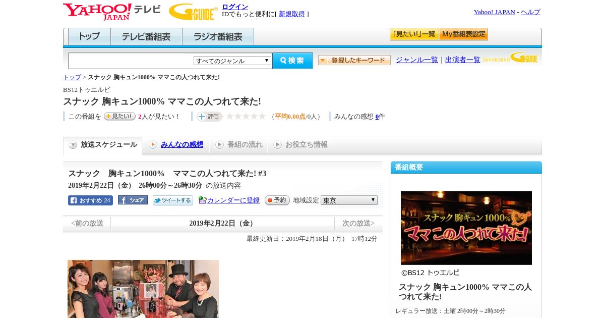Viewport: 605px width, 318px height.
Task: Click the 検索 search button
Action: [292, 61]
